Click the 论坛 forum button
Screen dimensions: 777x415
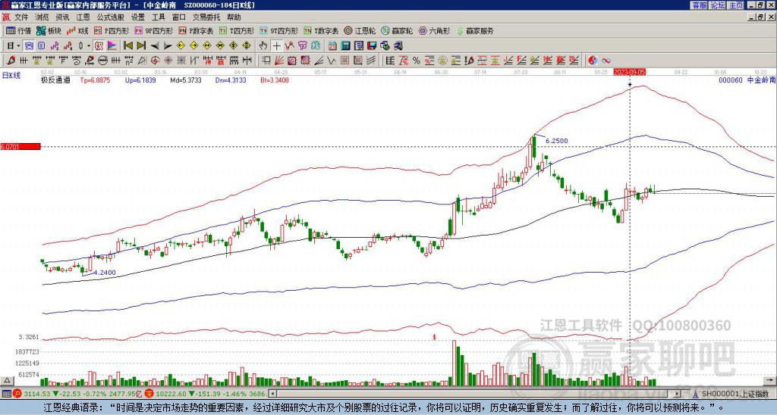(x=717, y=5)
